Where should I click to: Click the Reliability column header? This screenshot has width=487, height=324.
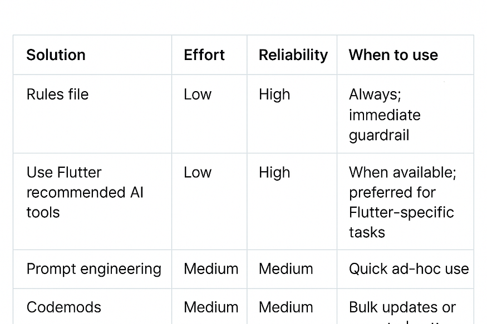293,55
